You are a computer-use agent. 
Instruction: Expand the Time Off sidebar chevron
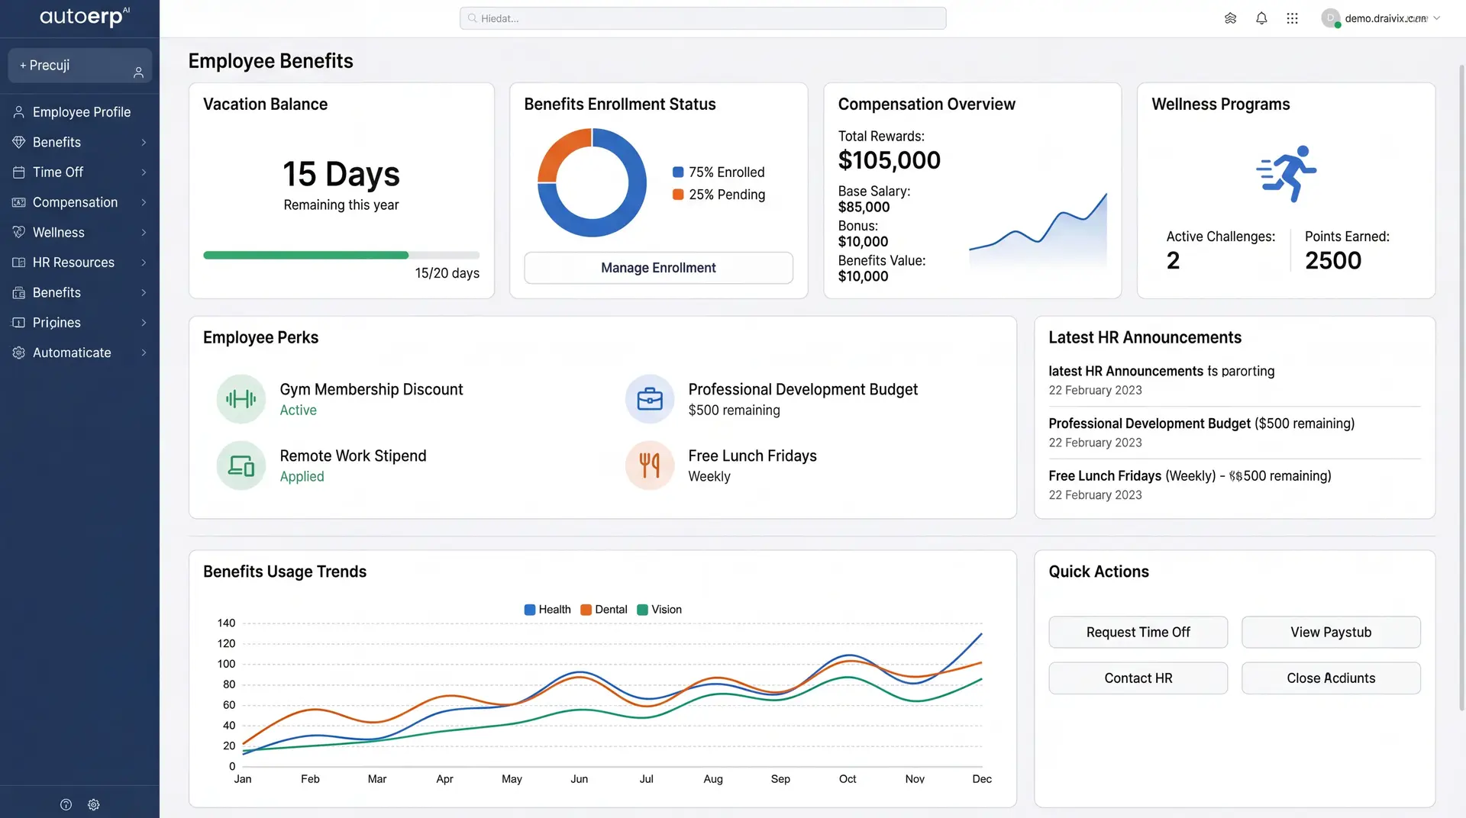[x=144, y=172]
